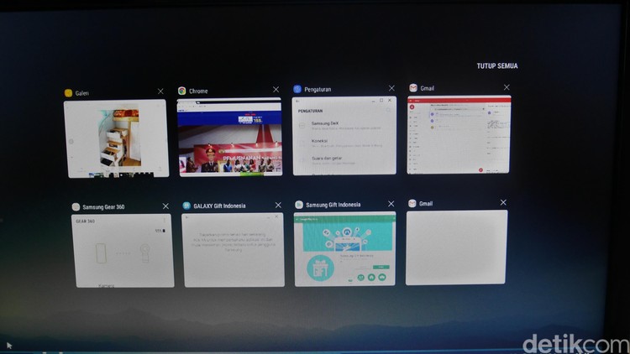Close the Samsung Gift Indonesia card
Image resolution: width=630 pixels, height=354 pixels.
(x=391, y=204)
